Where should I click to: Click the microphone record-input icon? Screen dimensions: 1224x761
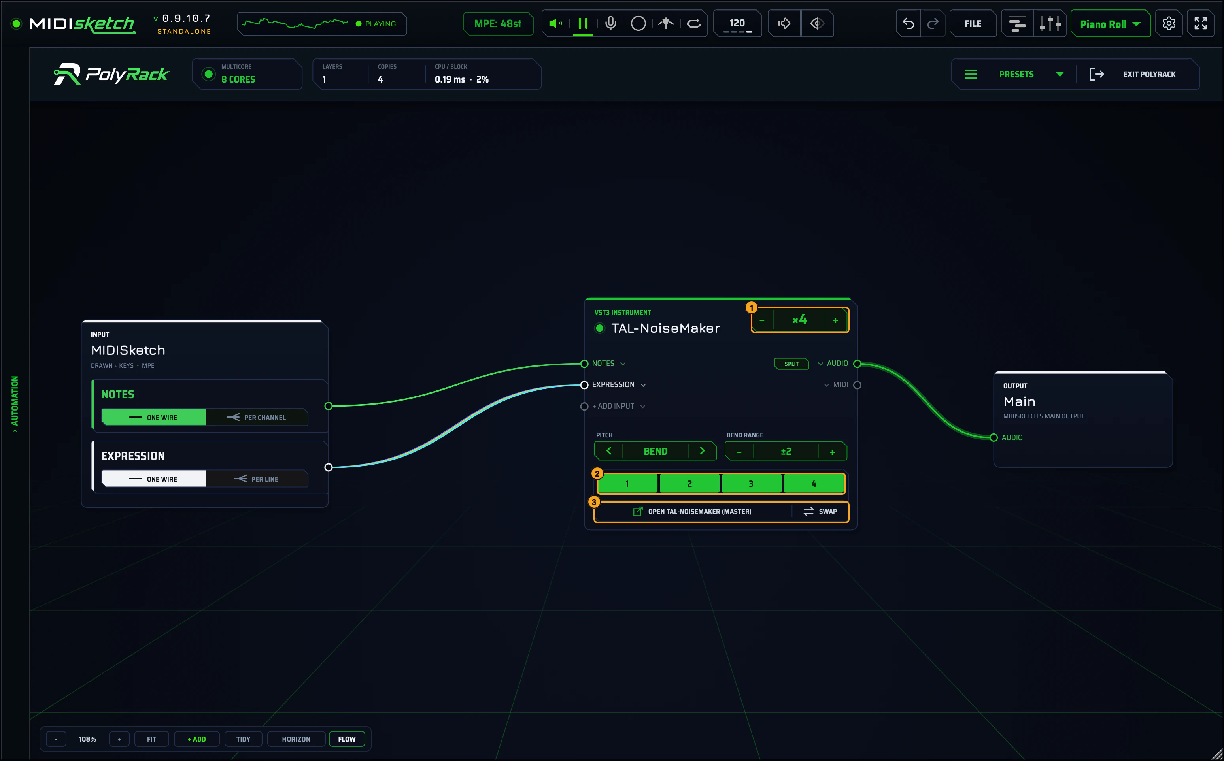tap(611, 23)
